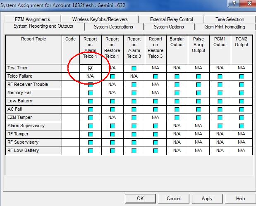Screen dimensions: 256x206
Task: Check RF Supervisory Report on Restore Telco 1
Action: pyautogui.click(x=112, y=142)
